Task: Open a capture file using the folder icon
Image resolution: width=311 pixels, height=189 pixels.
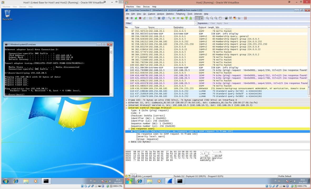Action: pos(151,18)
